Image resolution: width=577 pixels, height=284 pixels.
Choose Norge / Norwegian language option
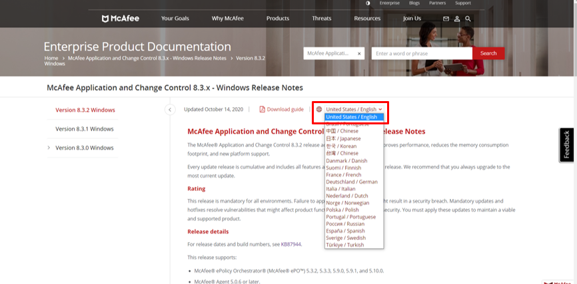pos(354,203)
